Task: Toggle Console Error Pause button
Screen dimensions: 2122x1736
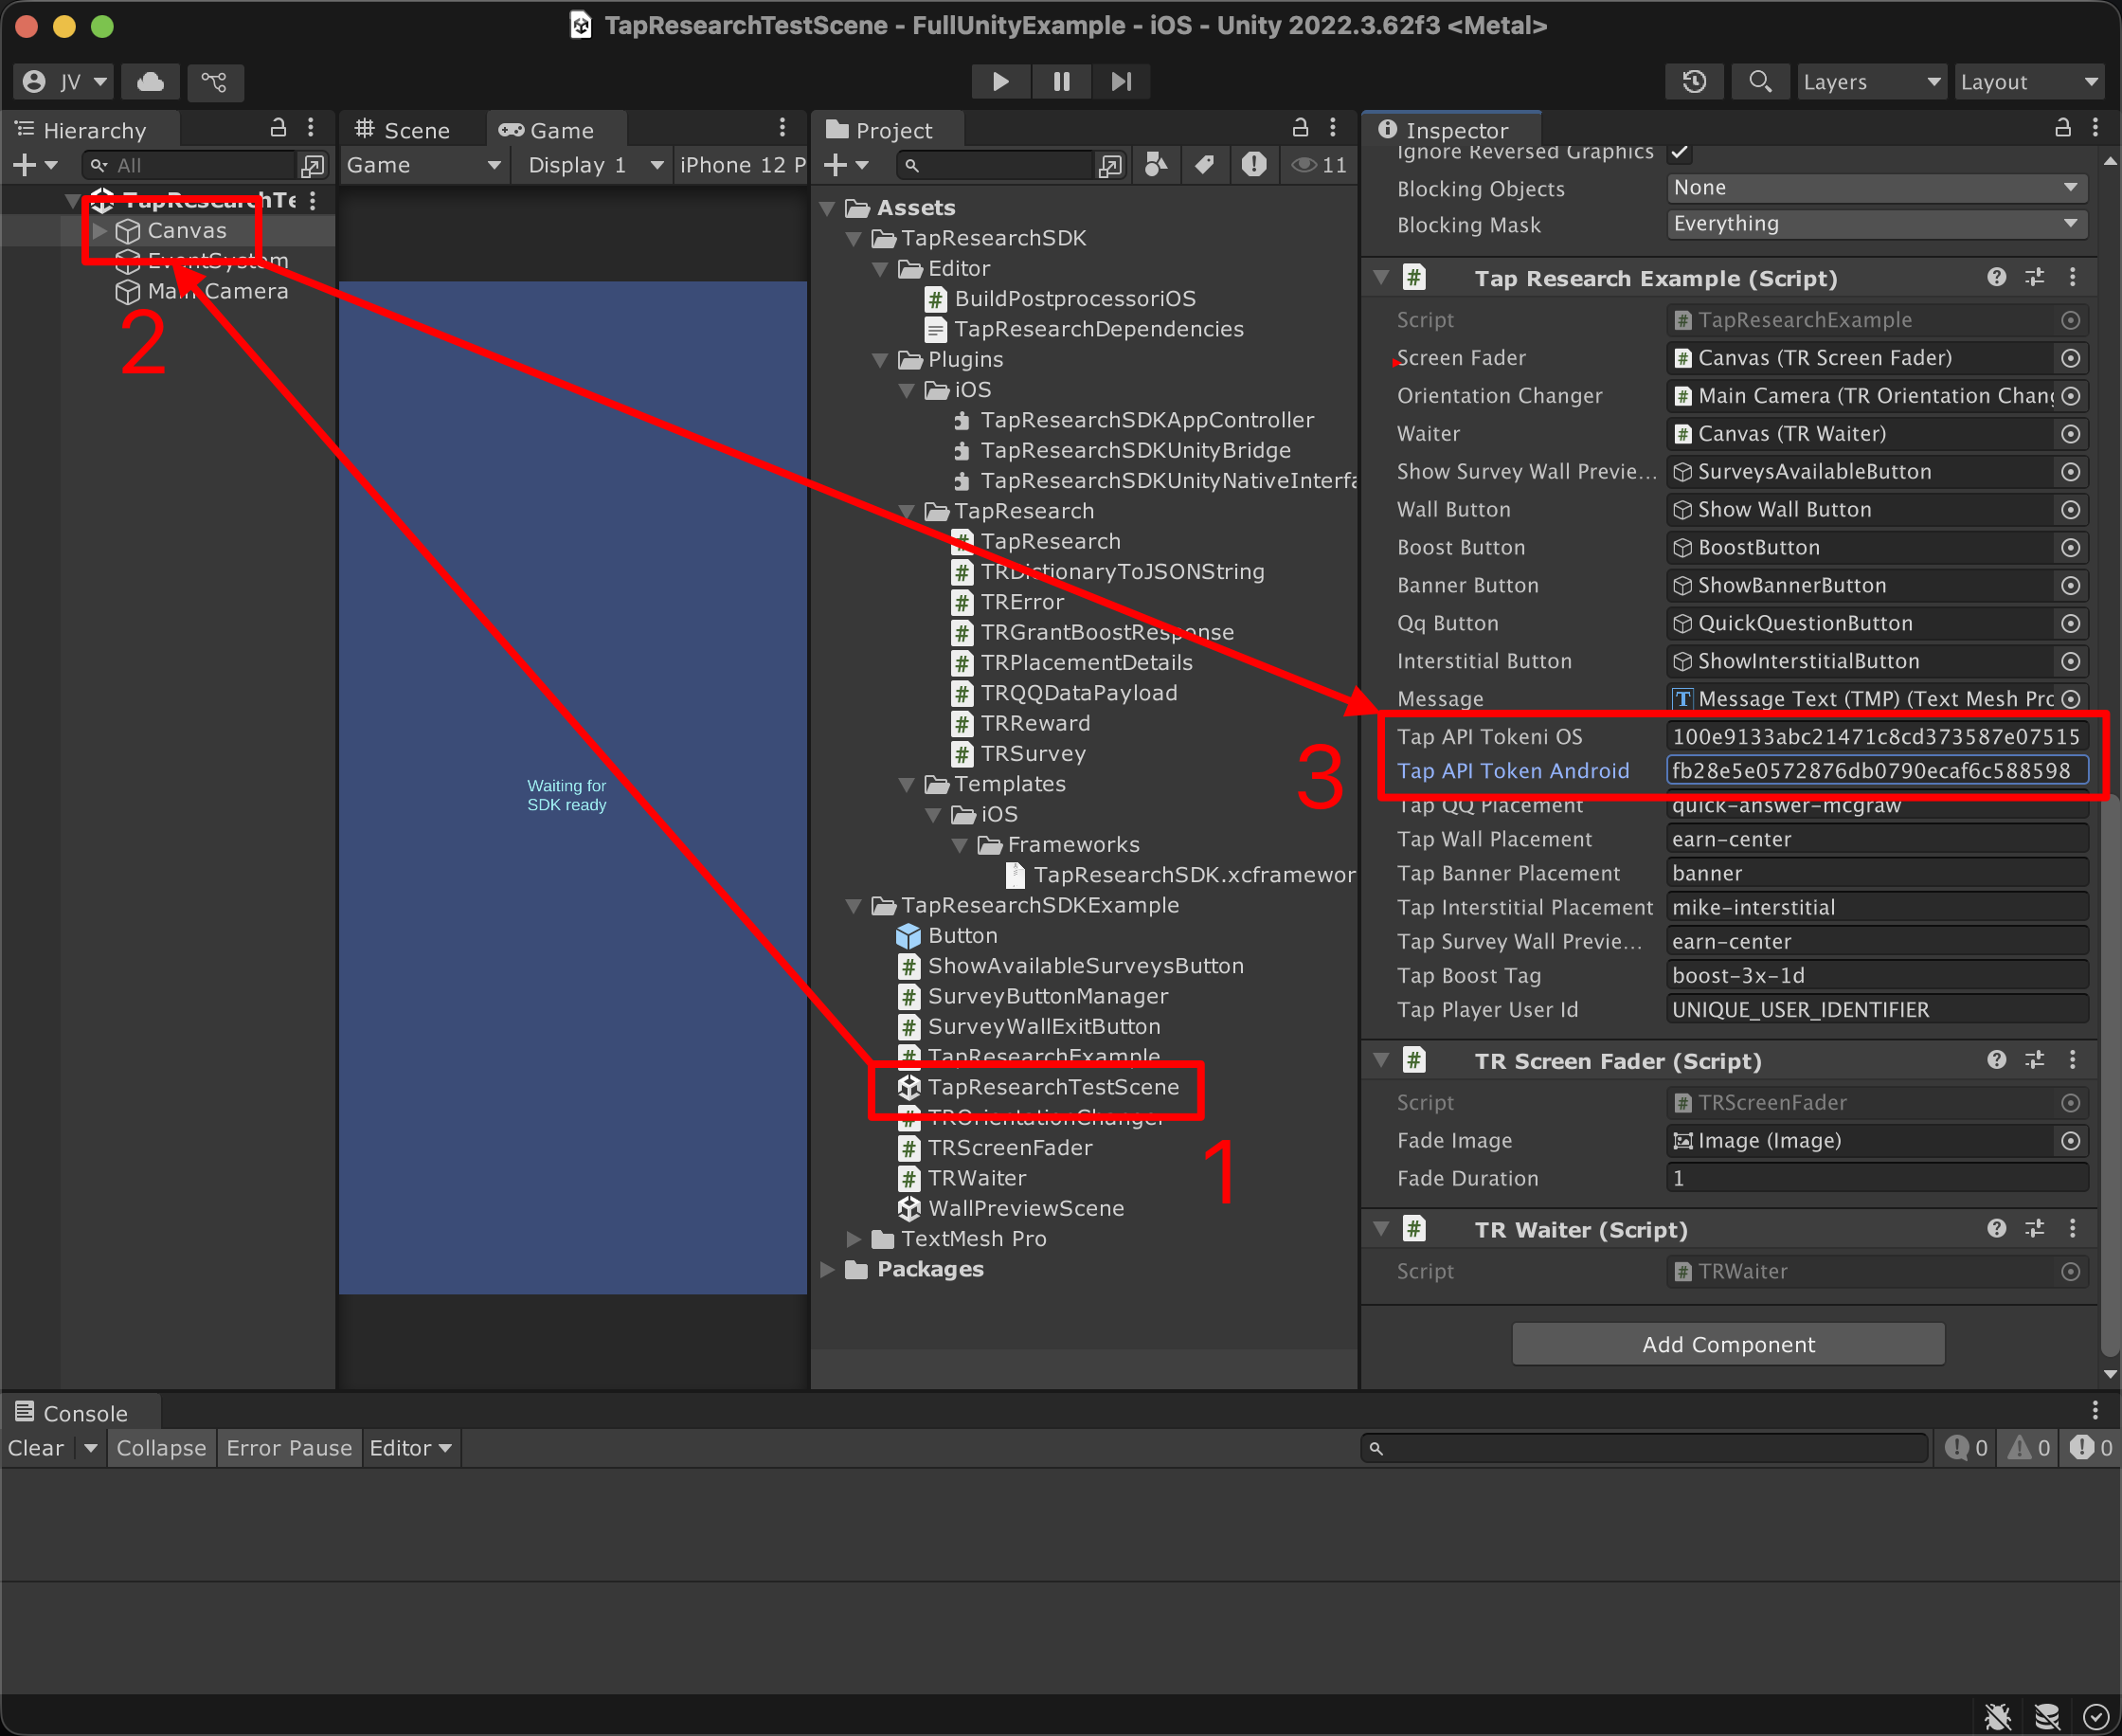Action: tap(290, 1449)
